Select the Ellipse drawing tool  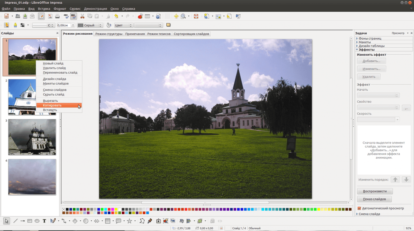[37, 221]
